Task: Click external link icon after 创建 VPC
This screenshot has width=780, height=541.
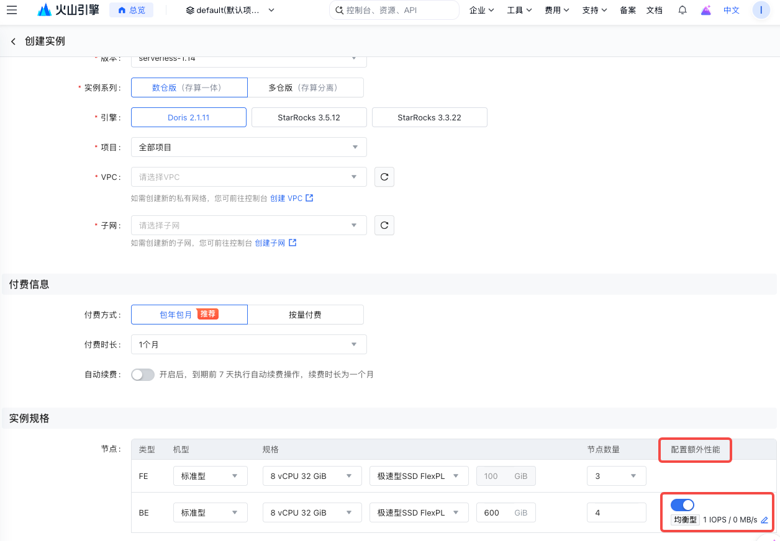Action: (x=309, y=199)
